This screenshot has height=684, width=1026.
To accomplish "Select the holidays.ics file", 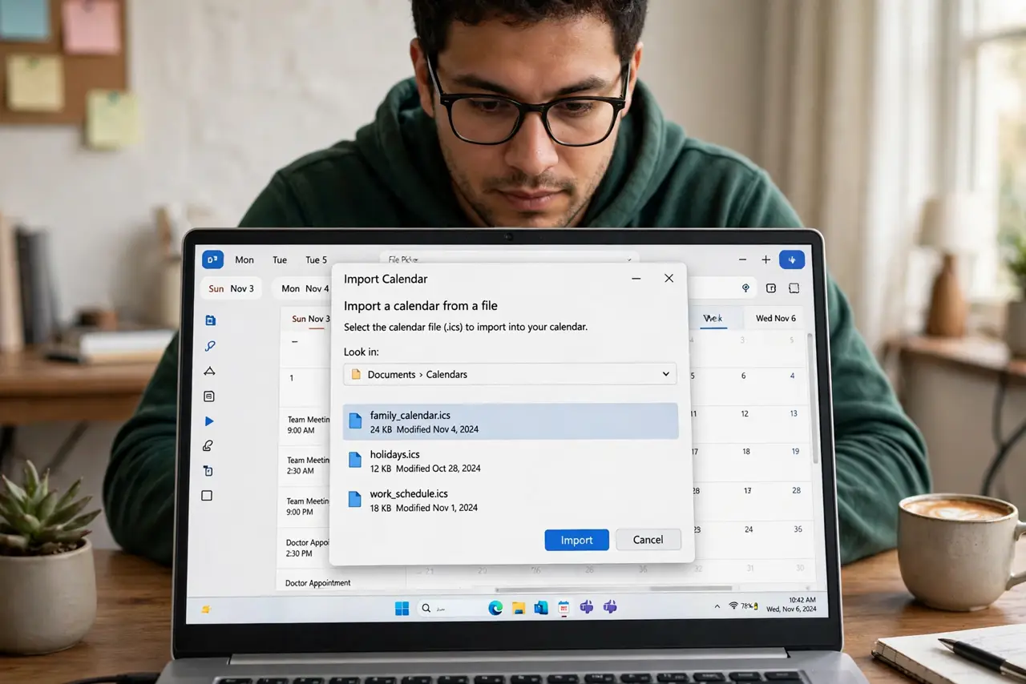I will click(511, 461).
